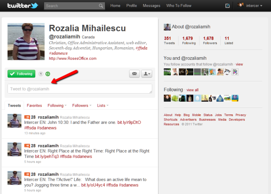Click the last mutual-follower avatar
Viewport: 271px width, 194px height.
click(x=235, y=72)
